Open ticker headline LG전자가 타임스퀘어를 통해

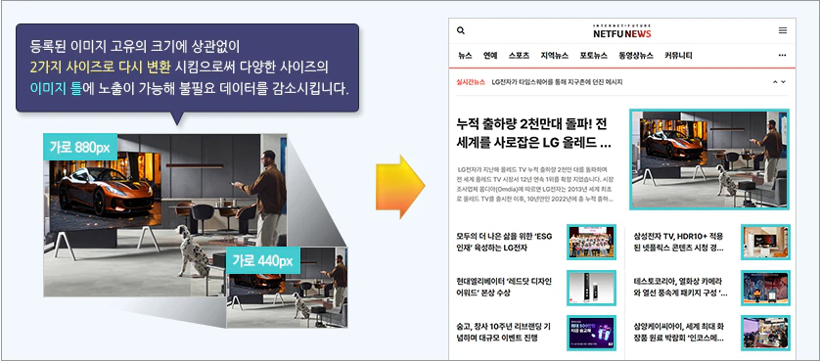557,82
